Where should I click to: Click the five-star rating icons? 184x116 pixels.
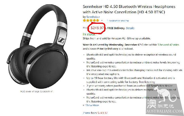tap(91, 21)
